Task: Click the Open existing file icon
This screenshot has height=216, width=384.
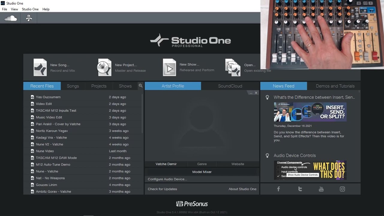Action: 233,67
